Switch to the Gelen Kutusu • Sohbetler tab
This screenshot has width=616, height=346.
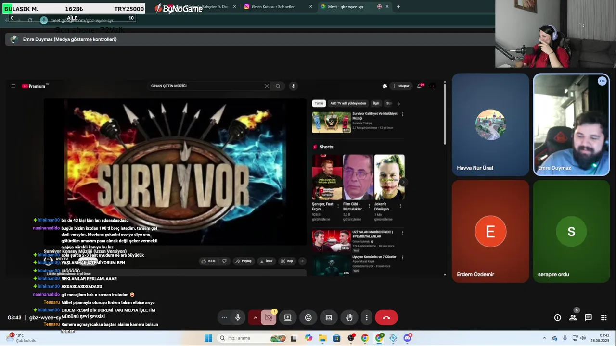(272, 7)
